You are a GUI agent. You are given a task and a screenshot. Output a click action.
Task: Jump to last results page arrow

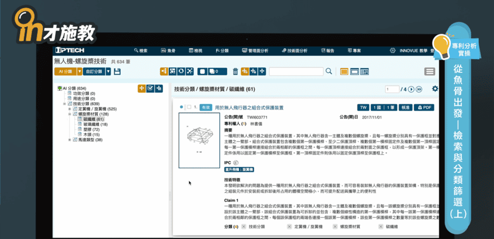(x=419, y=89)
